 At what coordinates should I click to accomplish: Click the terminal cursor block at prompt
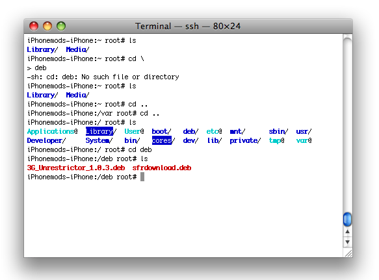(142, 177)
